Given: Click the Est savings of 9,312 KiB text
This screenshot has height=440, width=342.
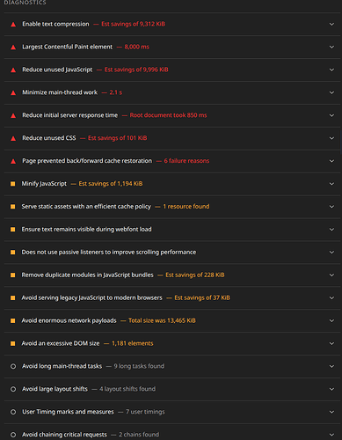Looking at the screenshot, I should point(133,24).
